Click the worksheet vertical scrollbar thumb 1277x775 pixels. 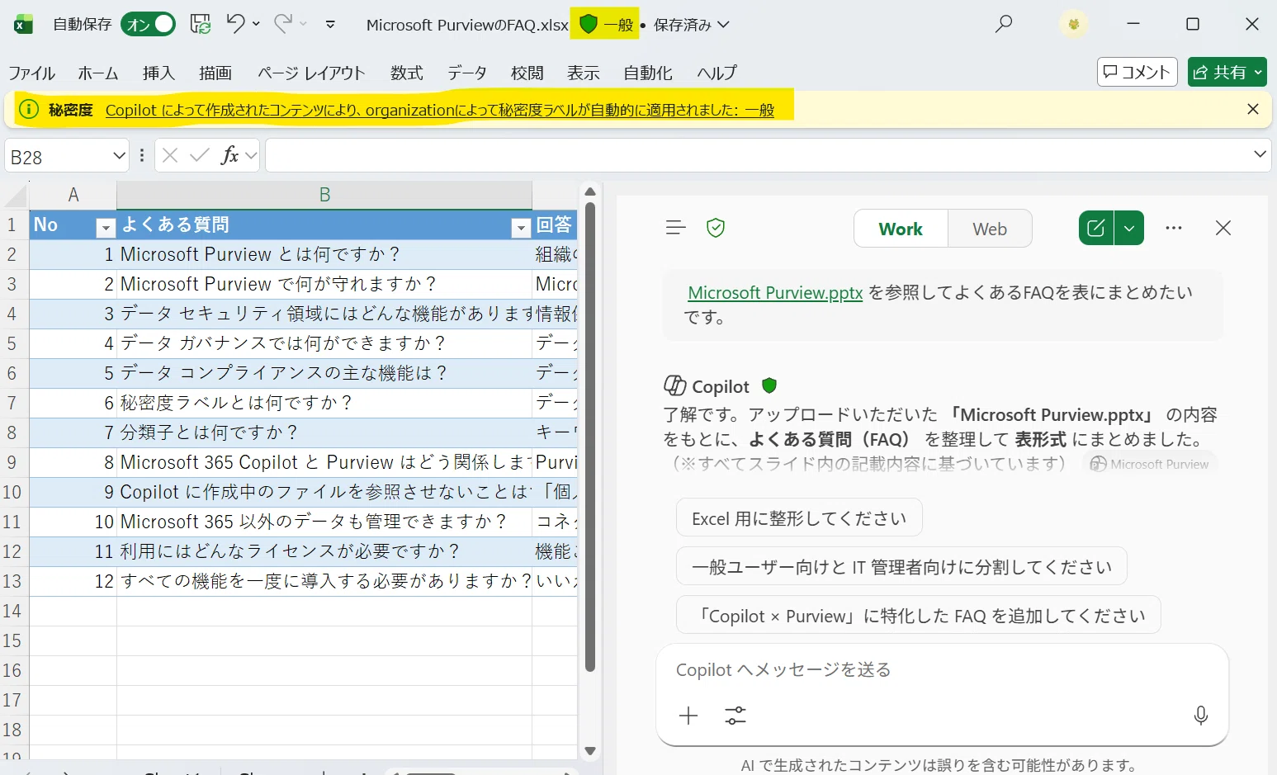pyautogui.click(x=589, y=437)
